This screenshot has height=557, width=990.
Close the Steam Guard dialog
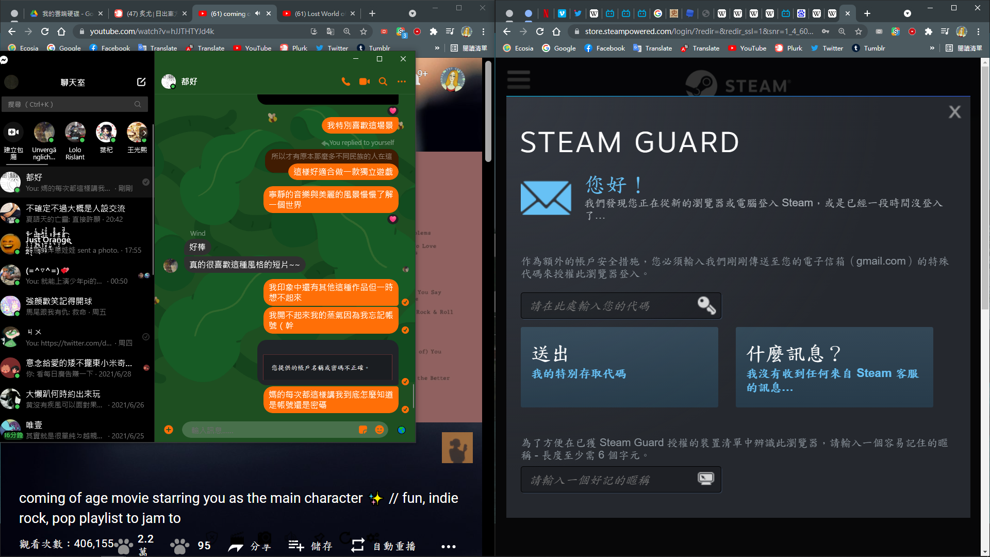pyautogui.click(x=954, y=112)
